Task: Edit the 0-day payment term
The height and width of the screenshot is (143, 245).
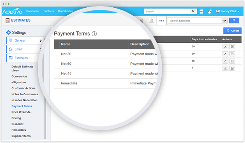Action: [x=225, y=68]
